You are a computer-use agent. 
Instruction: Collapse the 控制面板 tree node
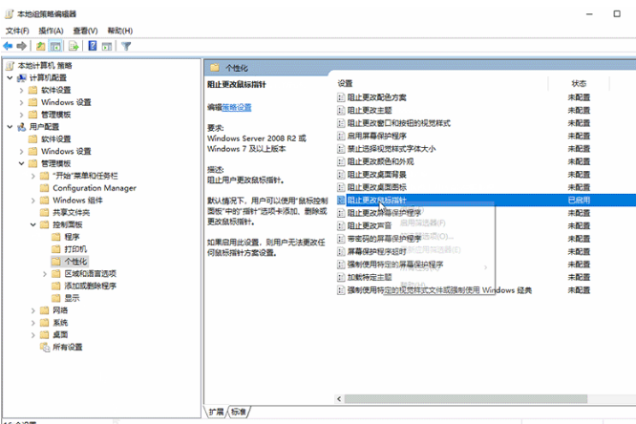(x=33, y=224)
